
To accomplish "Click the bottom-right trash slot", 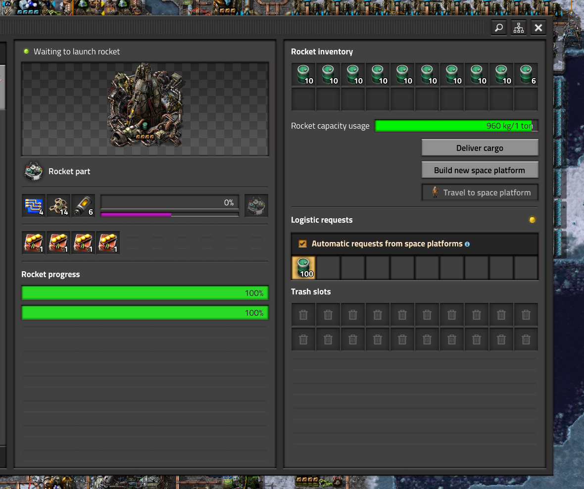I will click(526, 340).
